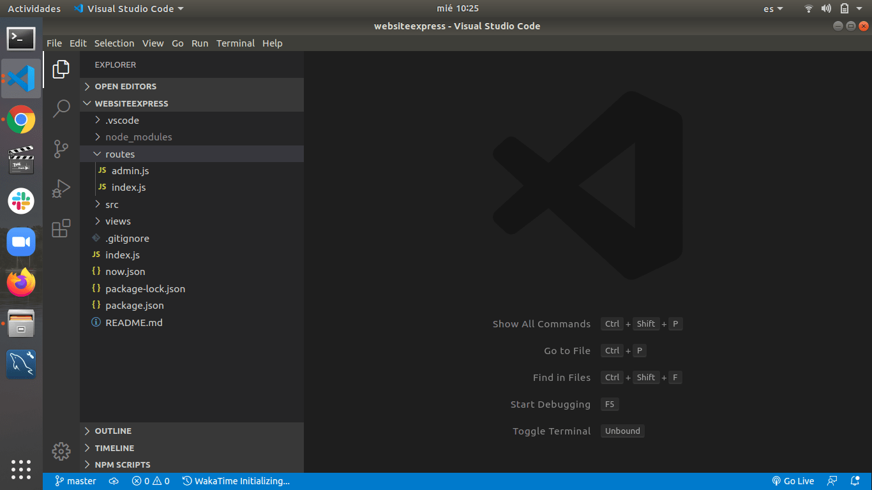The width and height of the screenshot is (872, 490).
Task: Expand the node_modules folder
Action: (x=138, y=137)
